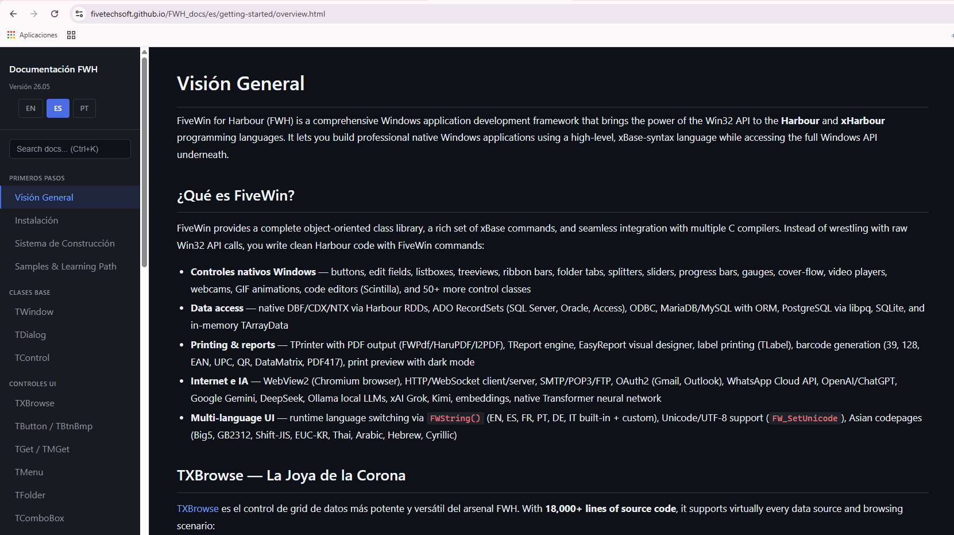The image size is (954, 535).
Task: Click the Internet e IA bullet title
Action: coord(219,381)
